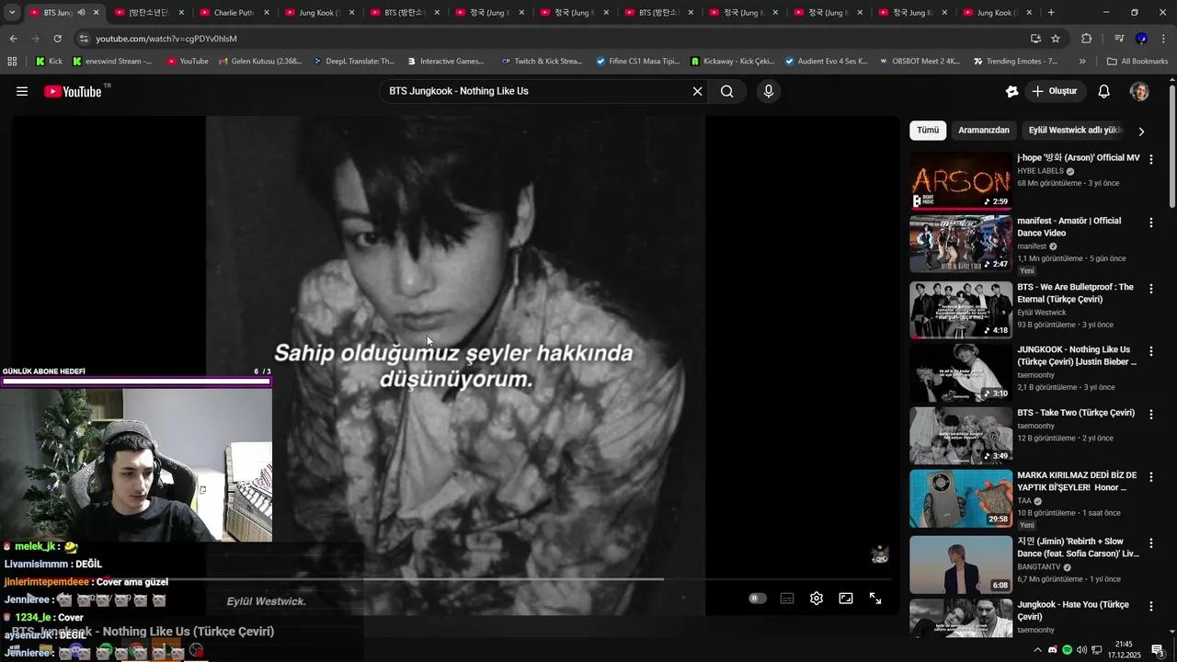Open the media control icon in toolbar

click(x=1119, y=39)
